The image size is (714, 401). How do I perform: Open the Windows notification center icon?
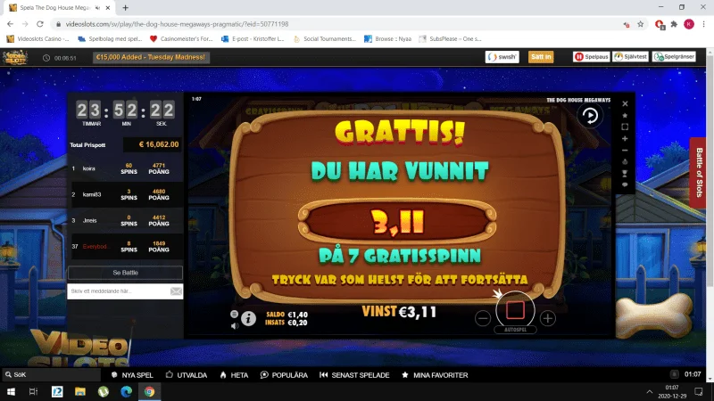pyautogui.click(x=699, y=391)
